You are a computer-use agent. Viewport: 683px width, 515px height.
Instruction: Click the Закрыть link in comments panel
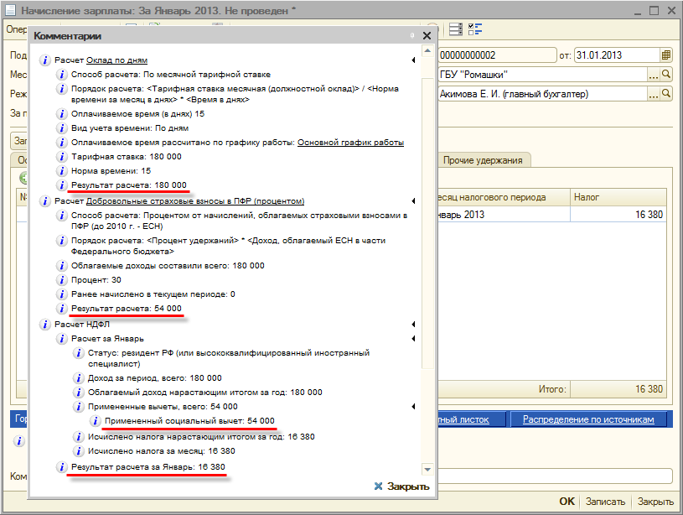pos(402,486)
